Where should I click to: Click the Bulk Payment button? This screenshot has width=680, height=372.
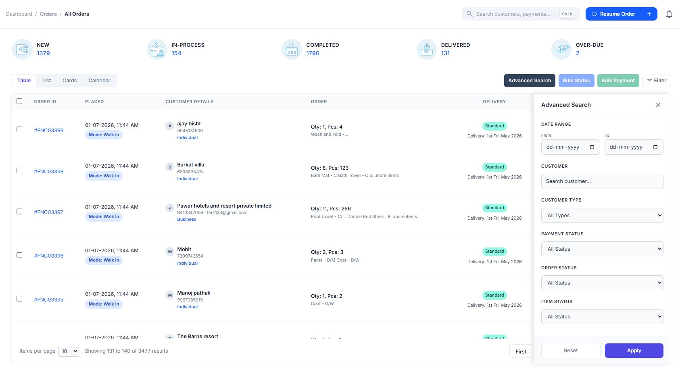[618, 81]
